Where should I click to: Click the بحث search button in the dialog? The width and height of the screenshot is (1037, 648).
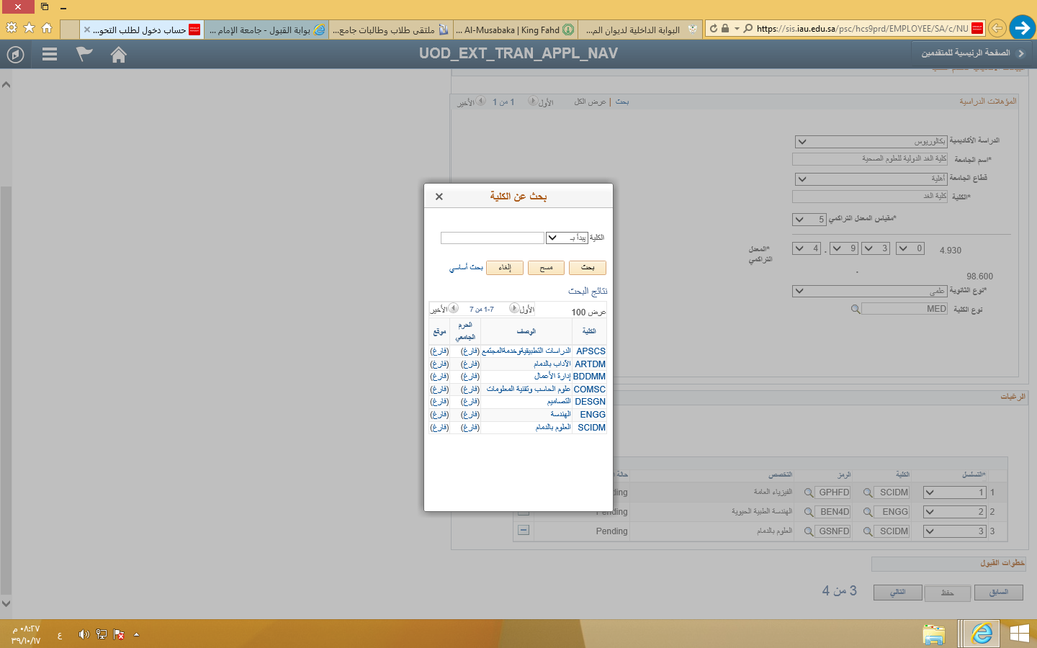(588, 268)
